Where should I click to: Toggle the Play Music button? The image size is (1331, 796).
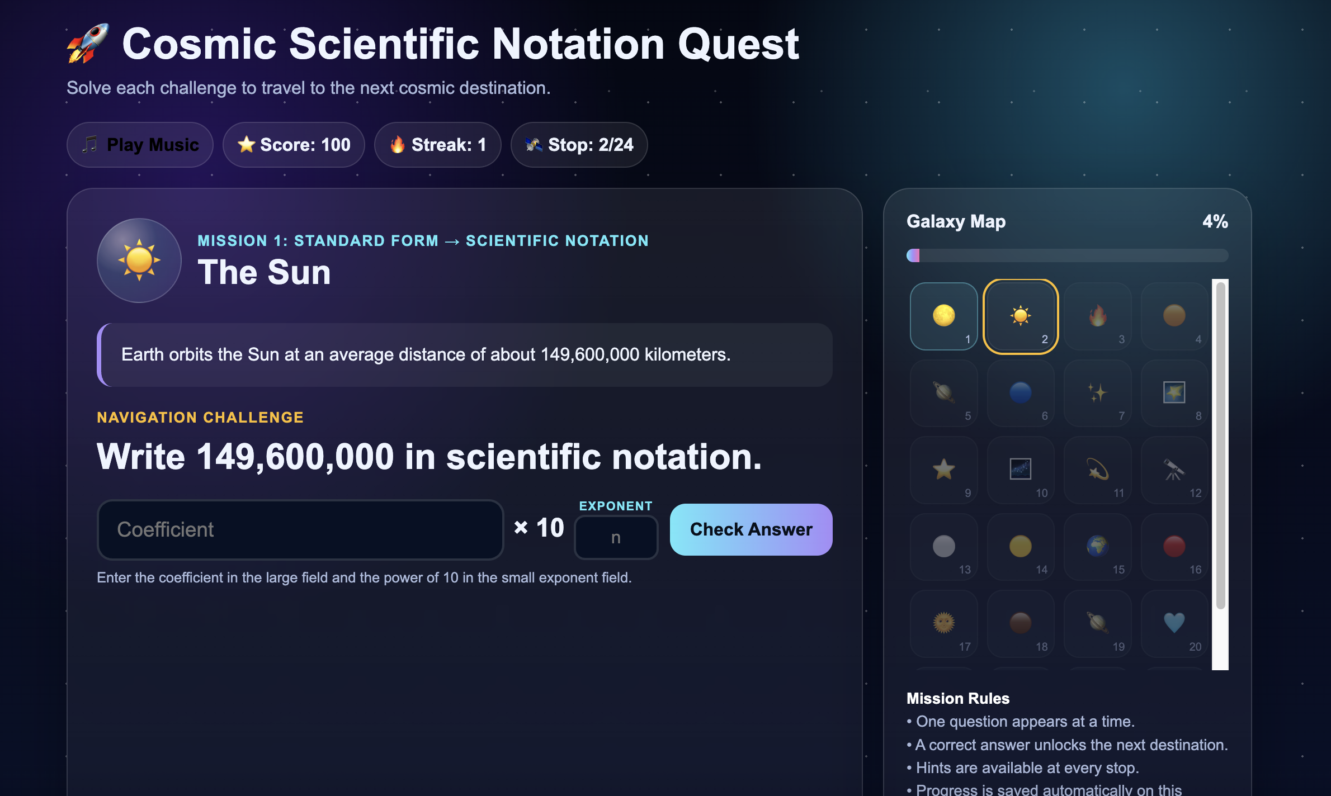140,145
